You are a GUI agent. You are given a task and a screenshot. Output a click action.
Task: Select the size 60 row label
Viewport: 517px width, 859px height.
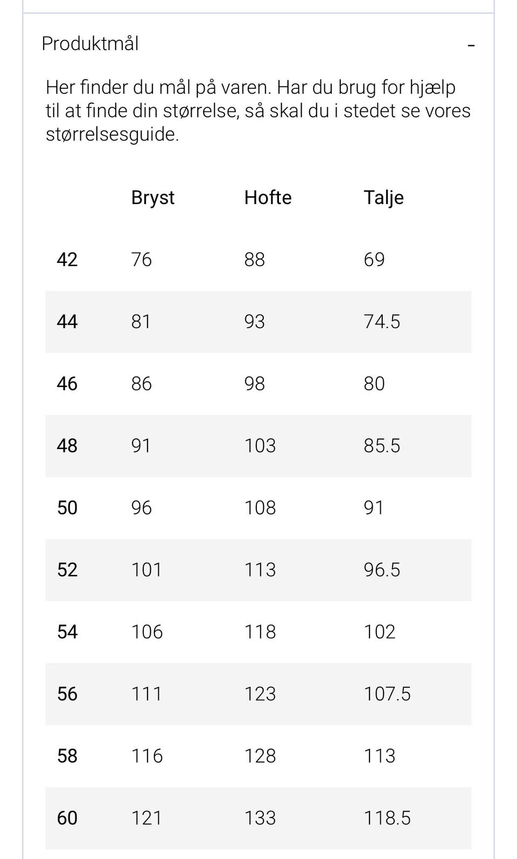pos(67,818)
